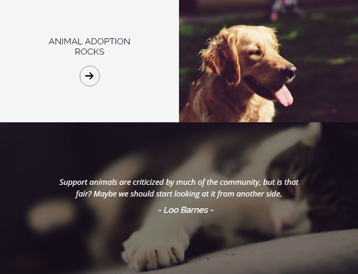Image resolution: width=358 pixels, height=274 pixels.
Task: Click 'fair? Maybe we should' quote line
Action: [115, 194]
